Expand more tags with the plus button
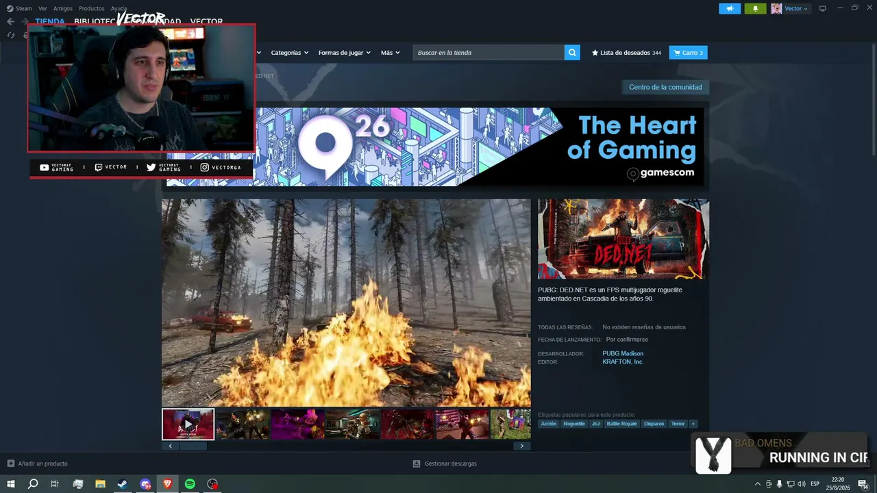877x493 pixels. point(693,424)
